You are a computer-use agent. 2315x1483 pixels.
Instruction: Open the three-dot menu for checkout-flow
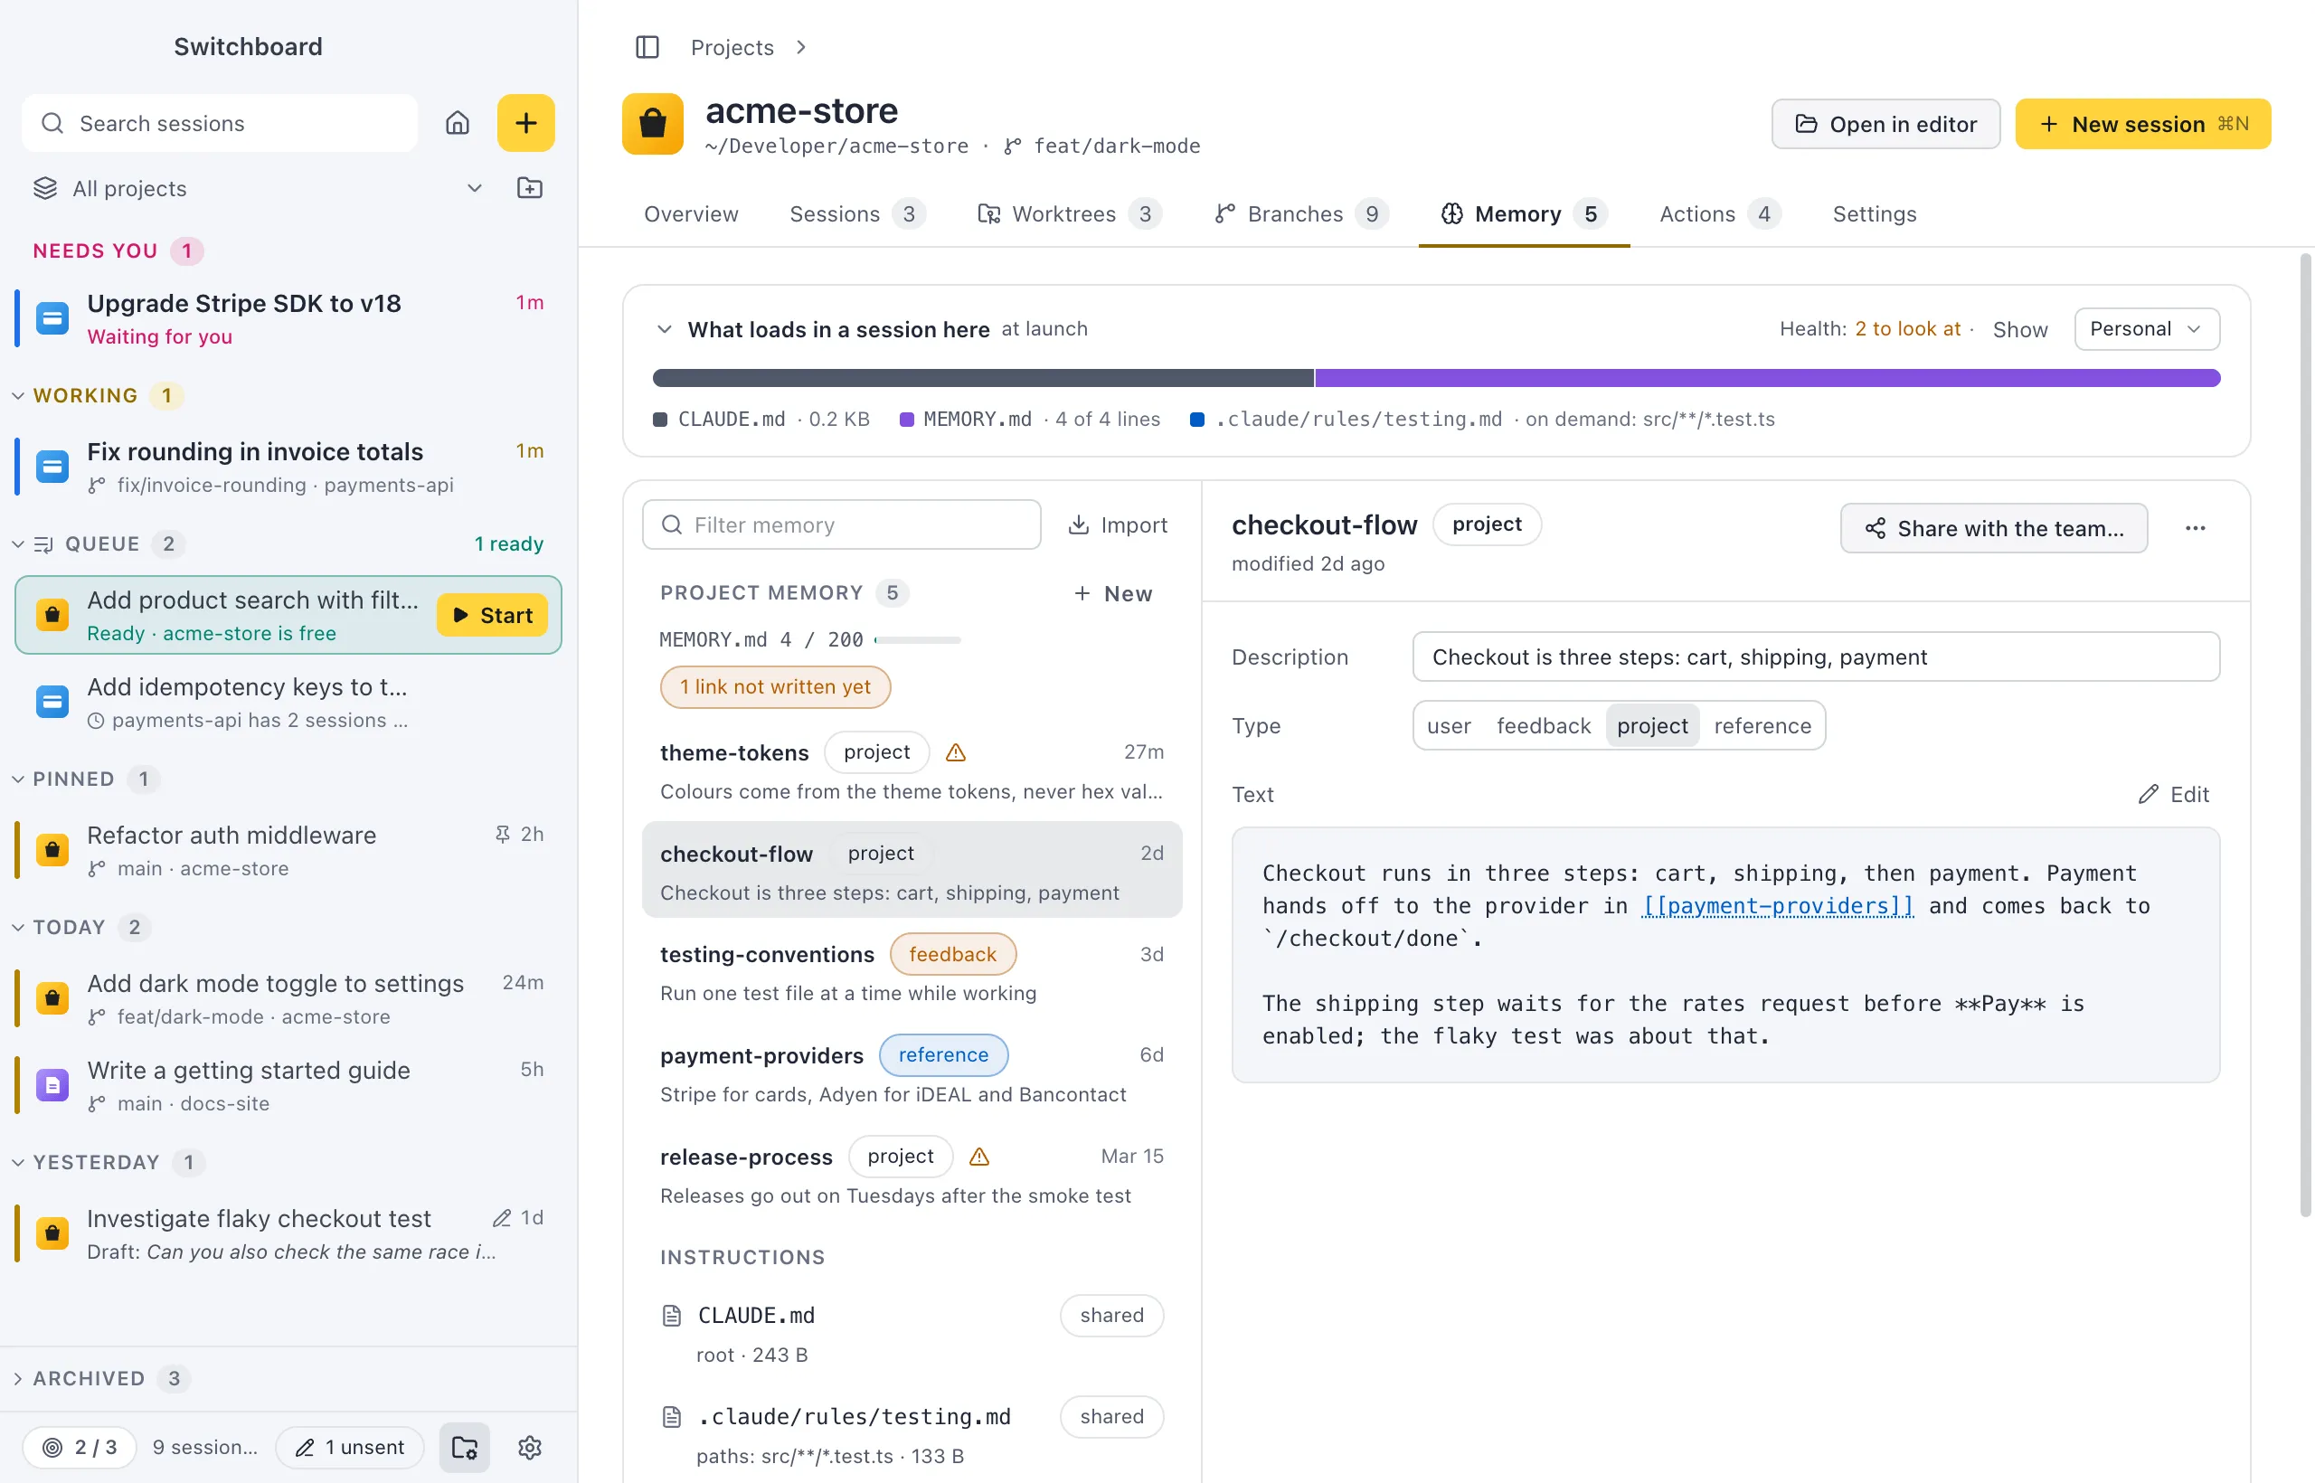point(2195,528)
